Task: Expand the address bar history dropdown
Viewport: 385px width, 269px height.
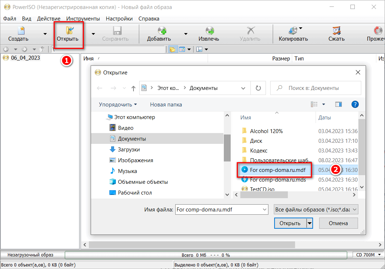Action: (x=243, y=88)
